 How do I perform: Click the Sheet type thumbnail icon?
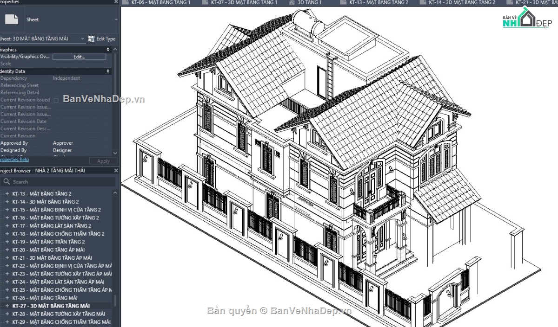coord(11,19)
